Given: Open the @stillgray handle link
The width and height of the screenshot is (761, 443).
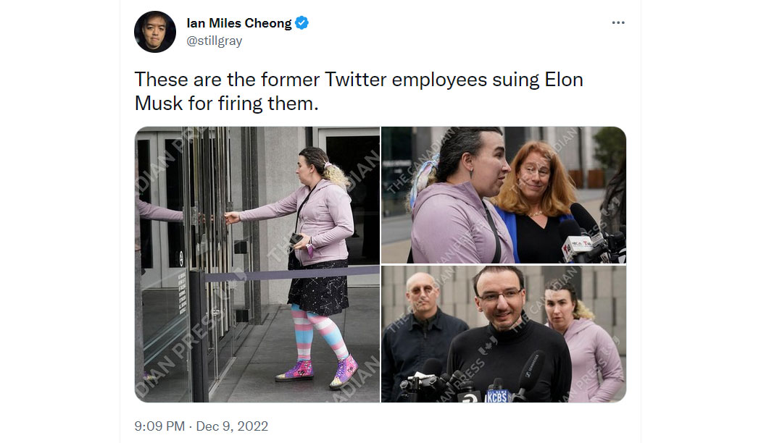Looking at the screenshot, I should point(214,41).
